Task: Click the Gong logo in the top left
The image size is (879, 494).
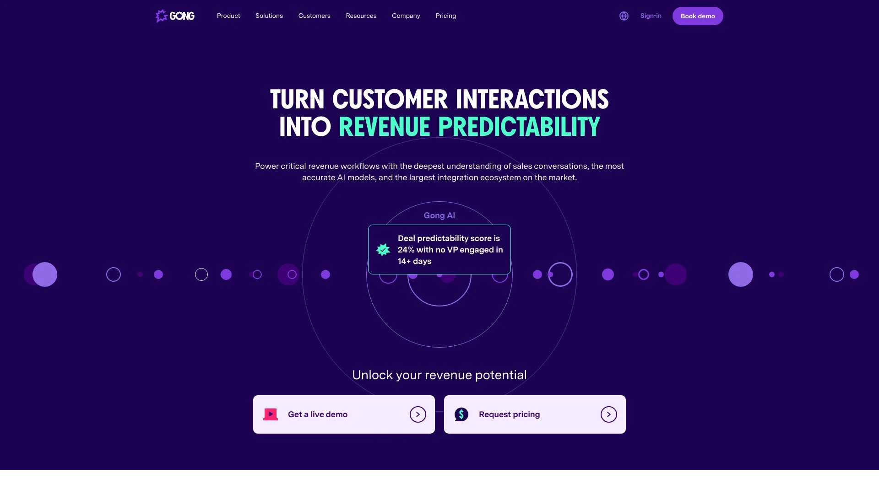Action: pos(174,16)
